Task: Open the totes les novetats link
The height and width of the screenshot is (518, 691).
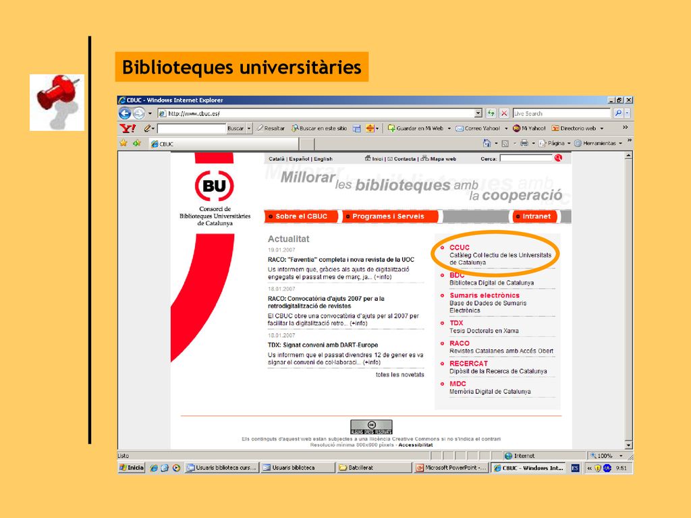Action: (x=399, y=375)
